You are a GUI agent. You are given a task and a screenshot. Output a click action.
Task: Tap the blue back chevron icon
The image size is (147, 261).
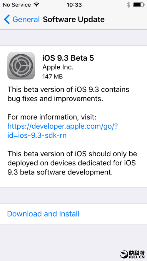coord(7,19)
